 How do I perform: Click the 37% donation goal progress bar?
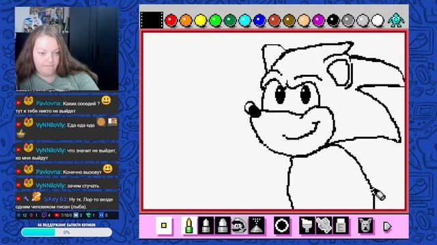67,232
